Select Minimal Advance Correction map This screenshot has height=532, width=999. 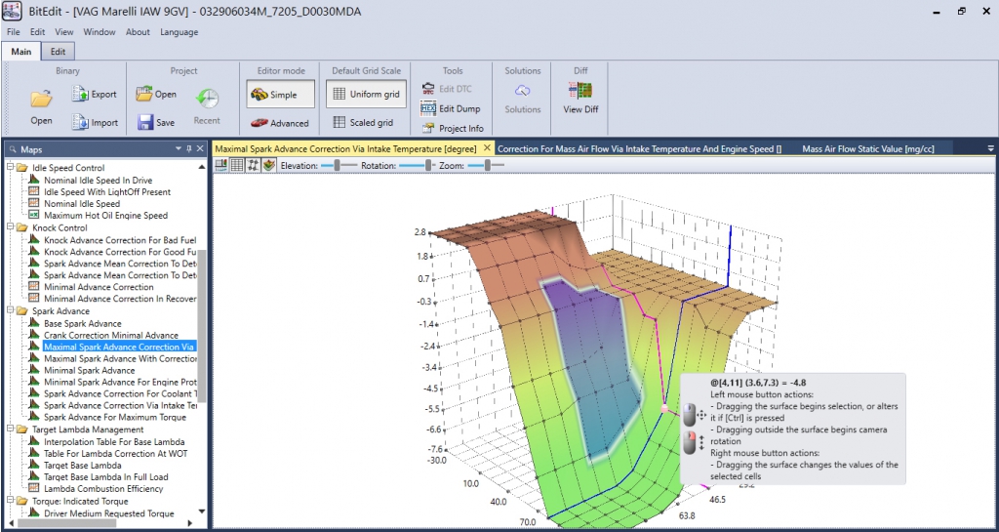pos(99,287)
